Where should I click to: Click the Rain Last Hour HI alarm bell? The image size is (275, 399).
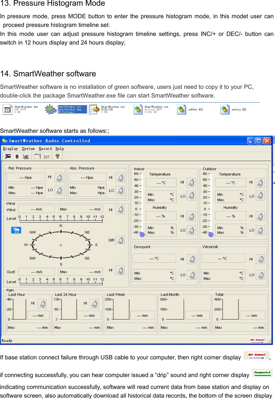pos(42,304)
